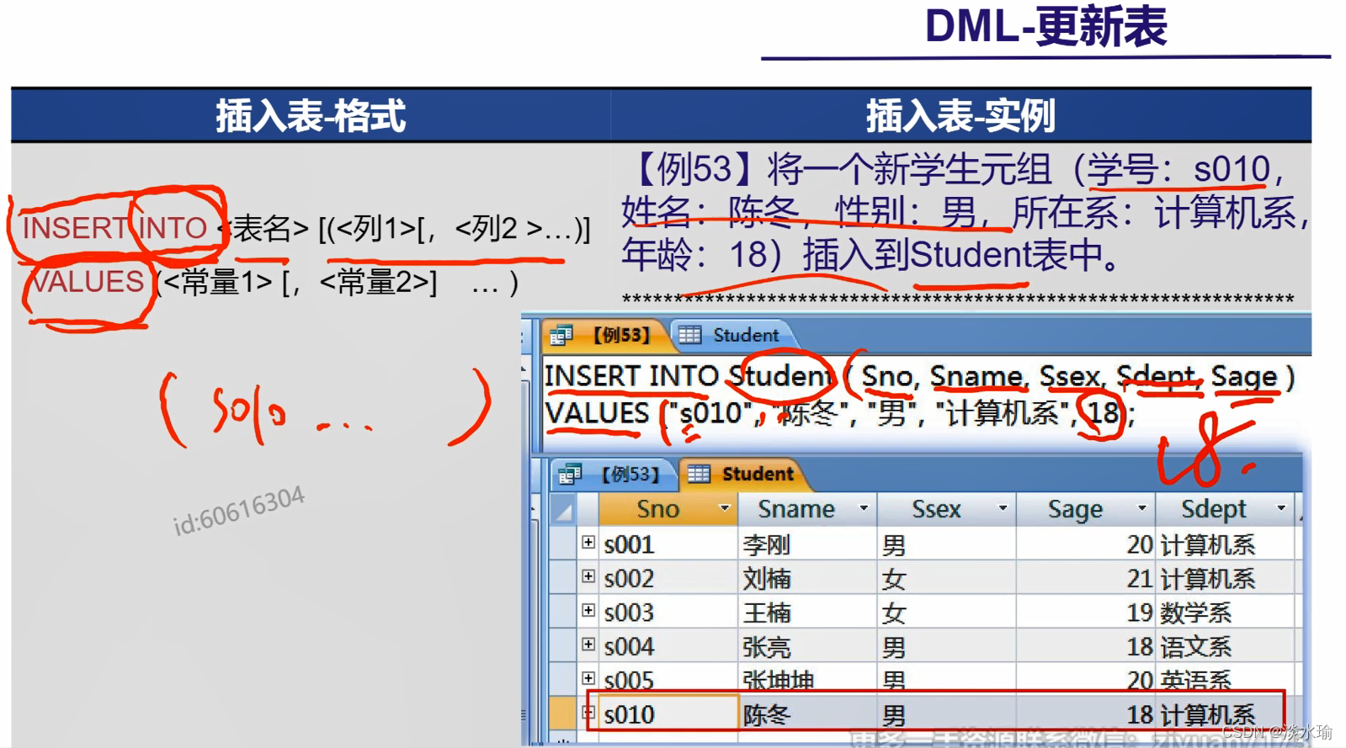The image size is (1346, 748).
Task: Click the s002 cell in the Sno column
Action: tap(668, 578)
